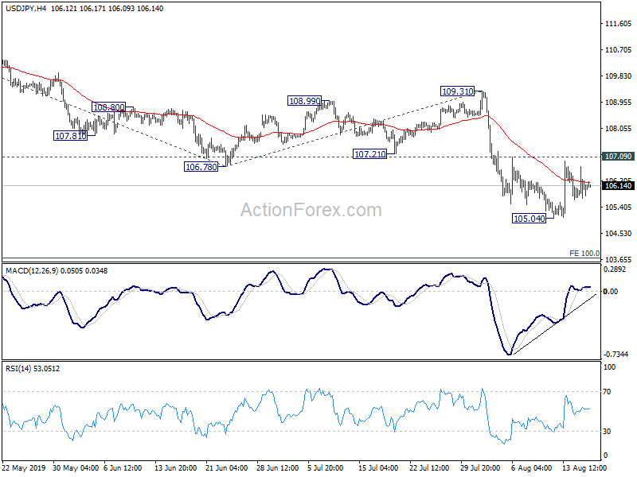Click the MACD -0.7344 scale value

pyautogui.click(x=616, y=355)
